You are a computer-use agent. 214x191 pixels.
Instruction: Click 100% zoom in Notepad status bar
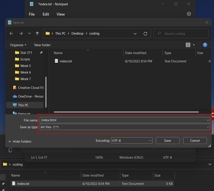[99, 158]
